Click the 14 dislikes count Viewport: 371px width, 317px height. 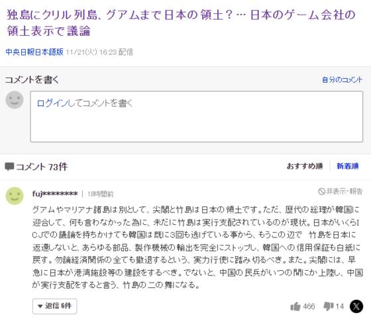[x=340, y=306]
